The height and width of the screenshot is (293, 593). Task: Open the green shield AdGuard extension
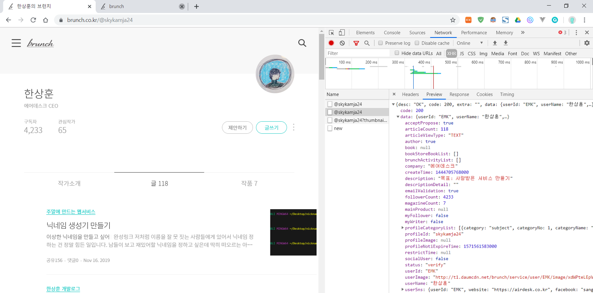coord(481,20)
